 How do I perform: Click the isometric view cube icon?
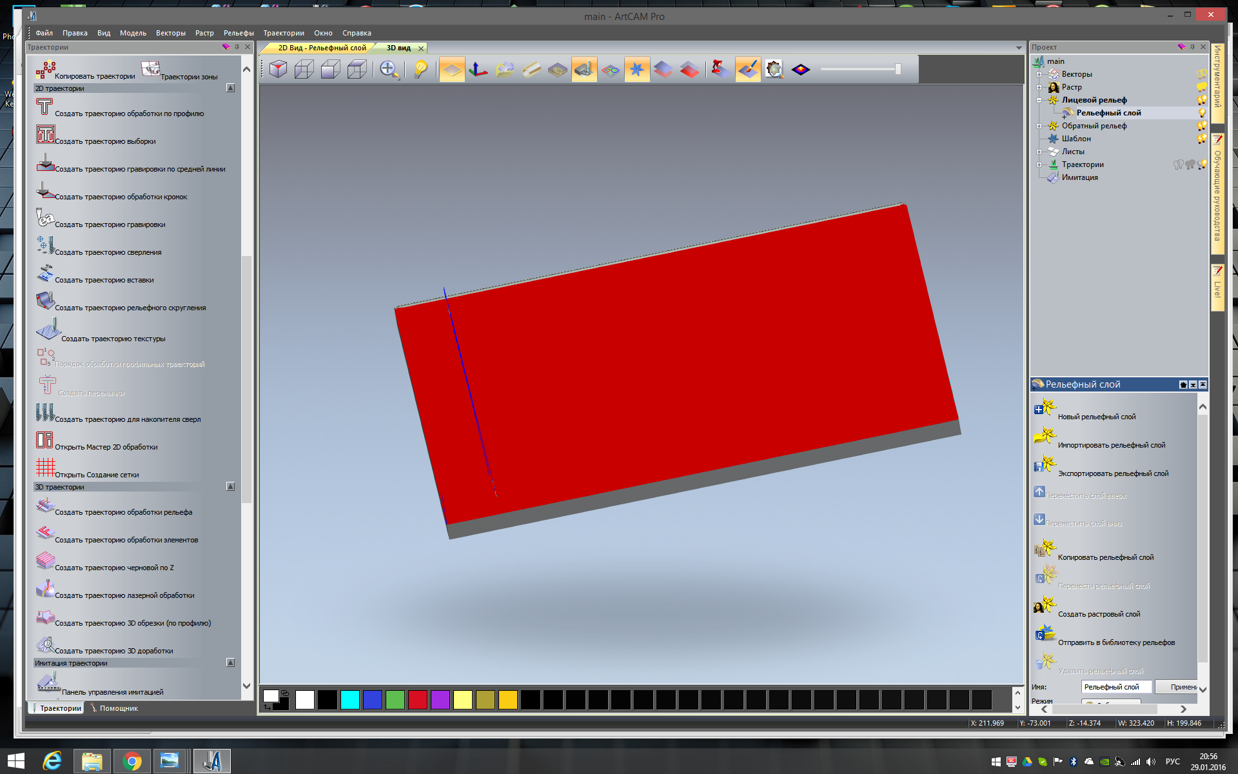point(279,70)
